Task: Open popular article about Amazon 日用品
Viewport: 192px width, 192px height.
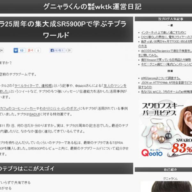Action: tap(166, 60)
